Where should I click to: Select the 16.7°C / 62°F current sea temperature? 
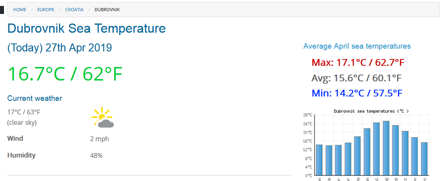[x=65, y=74]
